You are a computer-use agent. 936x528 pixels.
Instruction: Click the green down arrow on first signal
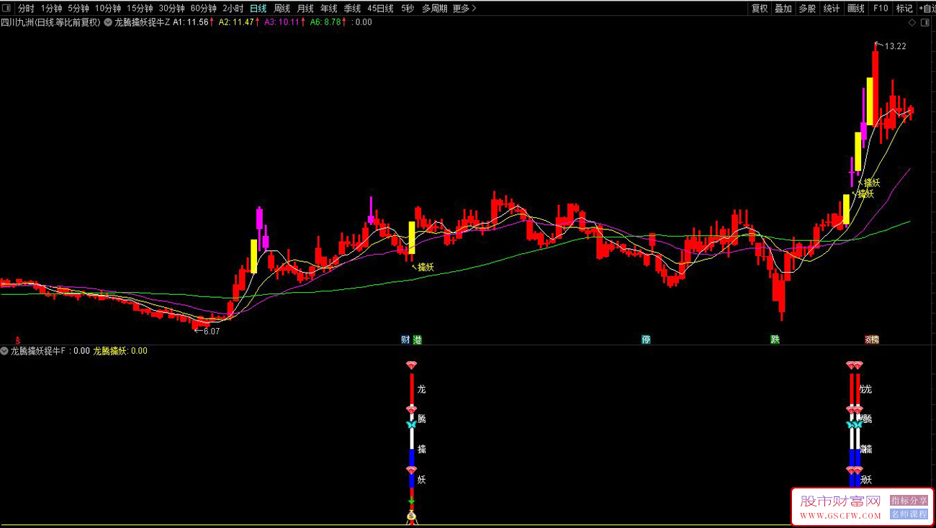click(x=411, y=501)
